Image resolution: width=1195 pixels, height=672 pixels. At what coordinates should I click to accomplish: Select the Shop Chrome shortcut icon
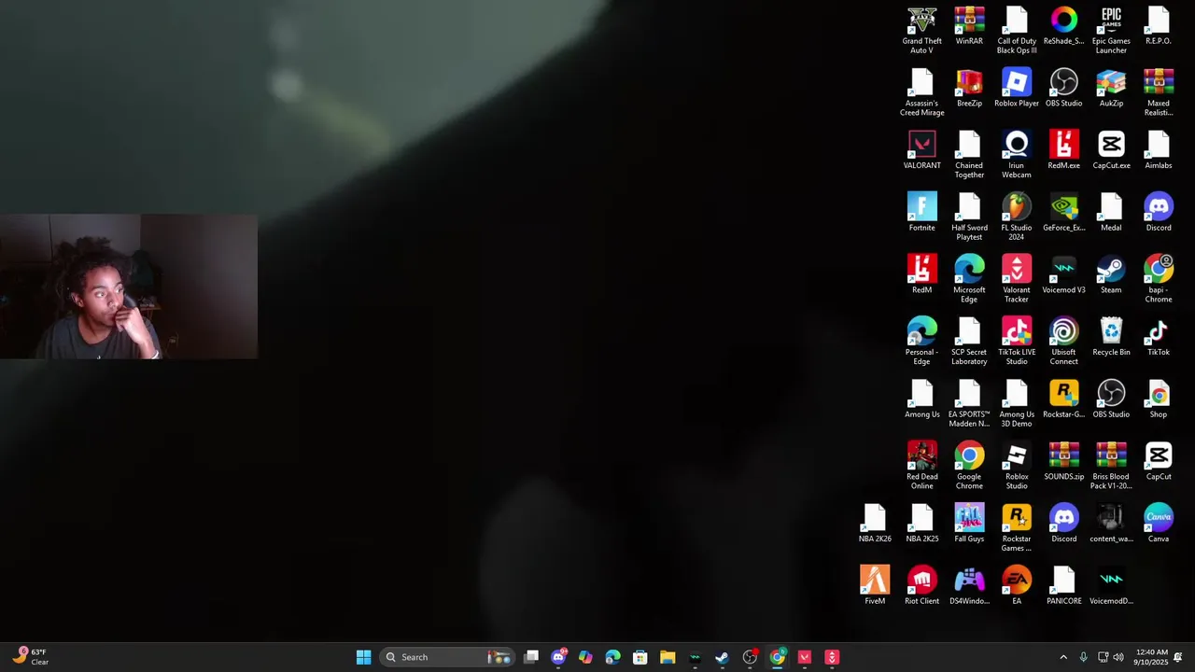click(x=1159, y=399)
